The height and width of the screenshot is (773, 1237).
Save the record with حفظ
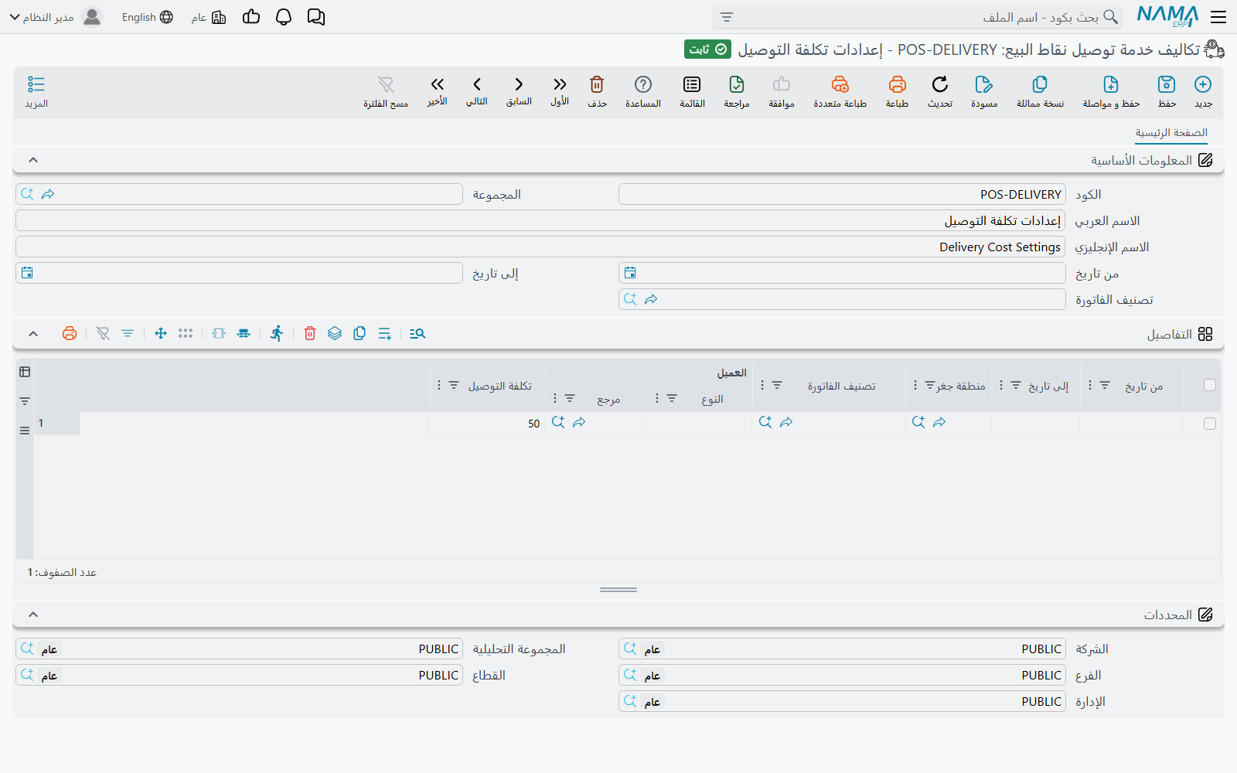click(1167, 91)
